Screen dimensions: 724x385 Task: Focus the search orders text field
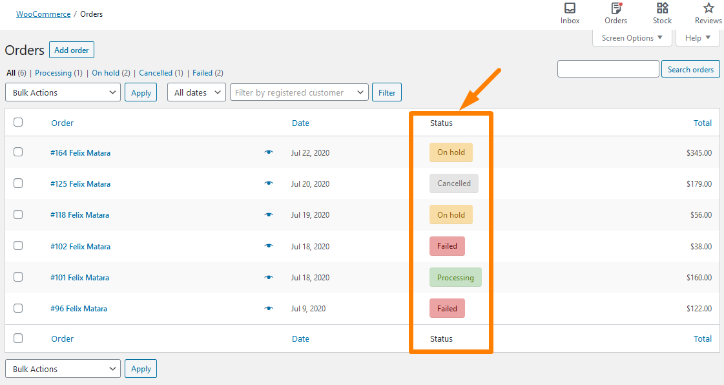coord(608,68)
